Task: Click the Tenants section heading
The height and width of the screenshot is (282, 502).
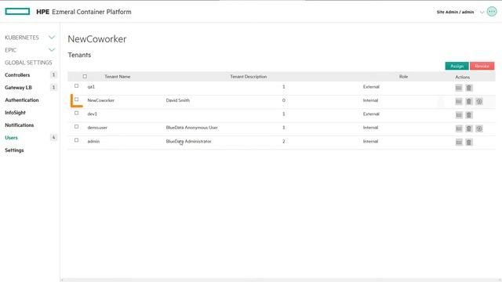Action: coord(79,55)
